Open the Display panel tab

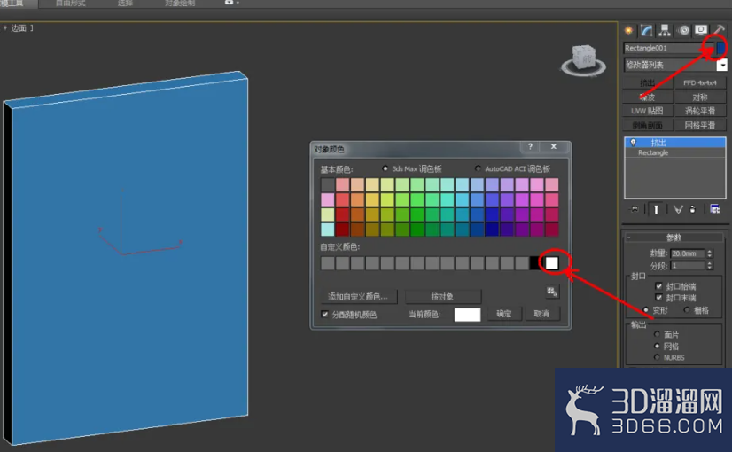[701, 31]
